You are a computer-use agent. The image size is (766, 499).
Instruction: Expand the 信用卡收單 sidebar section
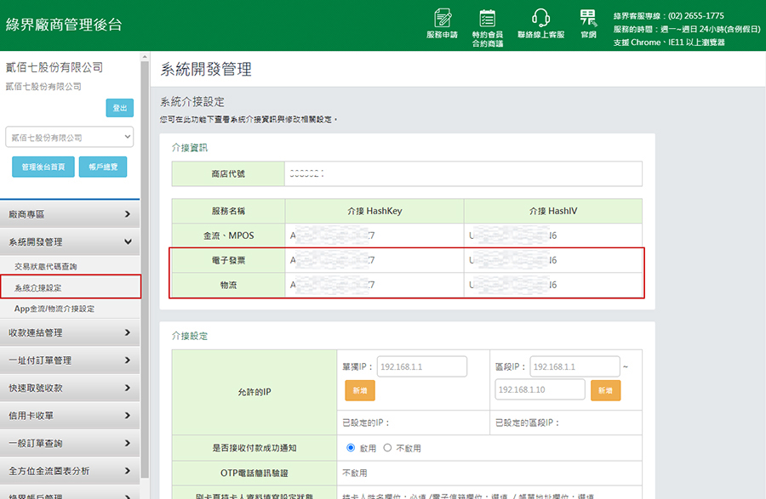pos(70,416)
